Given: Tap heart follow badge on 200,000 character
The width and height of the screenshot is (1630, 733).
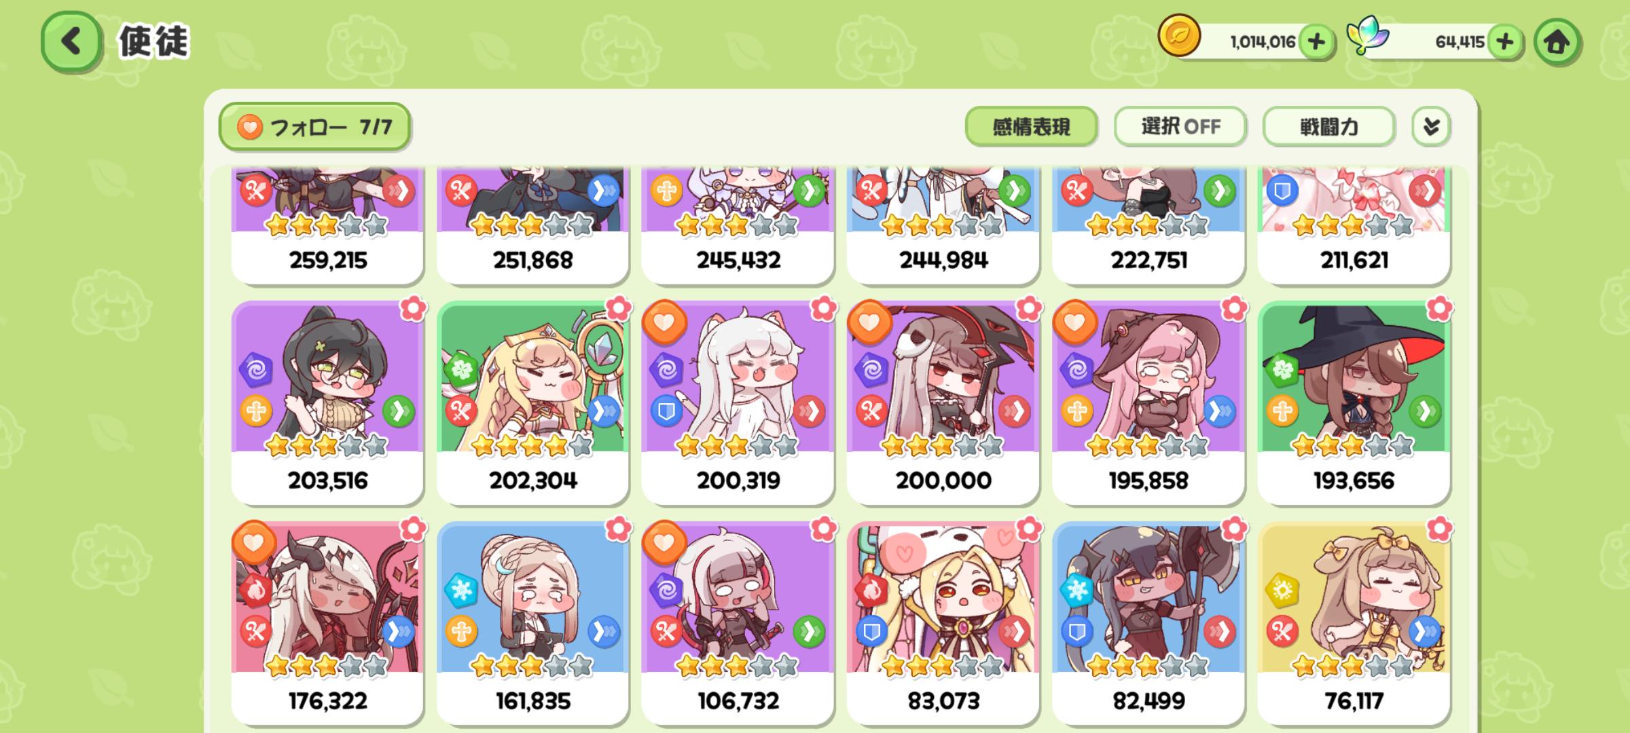Looking at the screenshot, I should tap(870, 322).
